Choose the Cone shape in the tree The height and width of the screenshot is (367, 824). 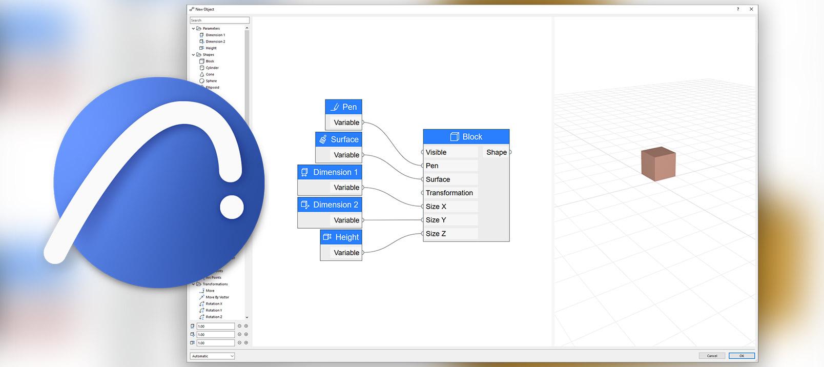tap(207, 74)
